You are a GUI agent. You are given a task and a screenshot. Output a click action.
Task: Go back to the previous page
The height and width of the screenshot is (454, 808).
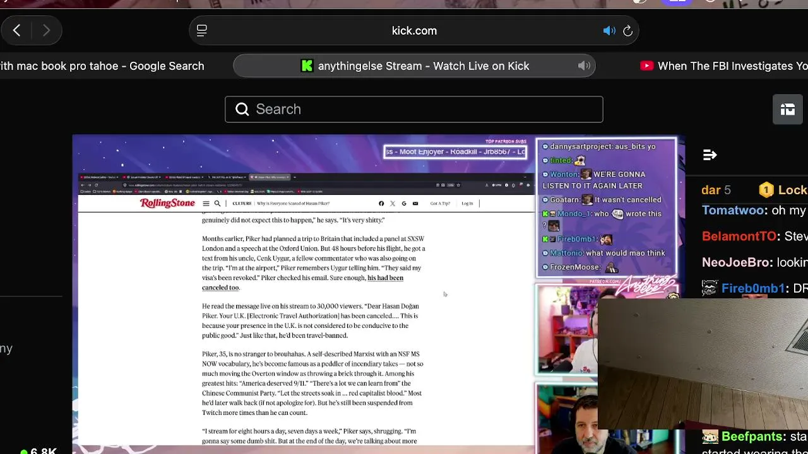[17, 30]
